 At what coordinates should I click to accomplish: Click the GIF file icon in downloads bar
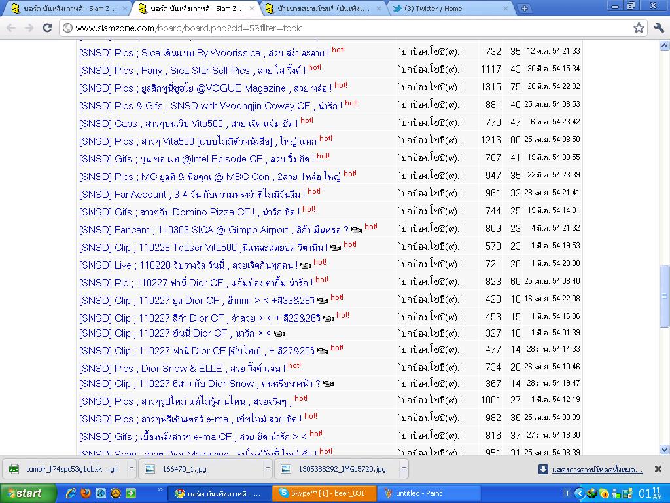14,469
